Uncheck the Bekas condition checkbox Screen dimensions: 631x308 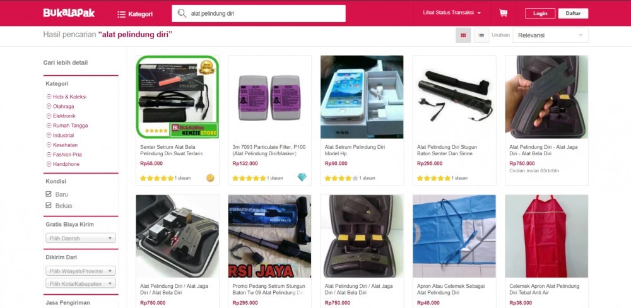click(x=49, y=205)
